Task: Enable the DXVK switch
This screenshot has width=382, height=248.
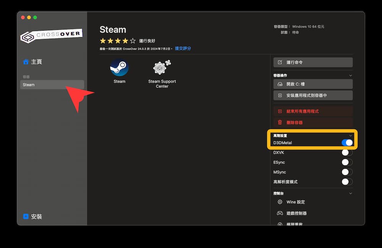Action: (x=347, y=153)
